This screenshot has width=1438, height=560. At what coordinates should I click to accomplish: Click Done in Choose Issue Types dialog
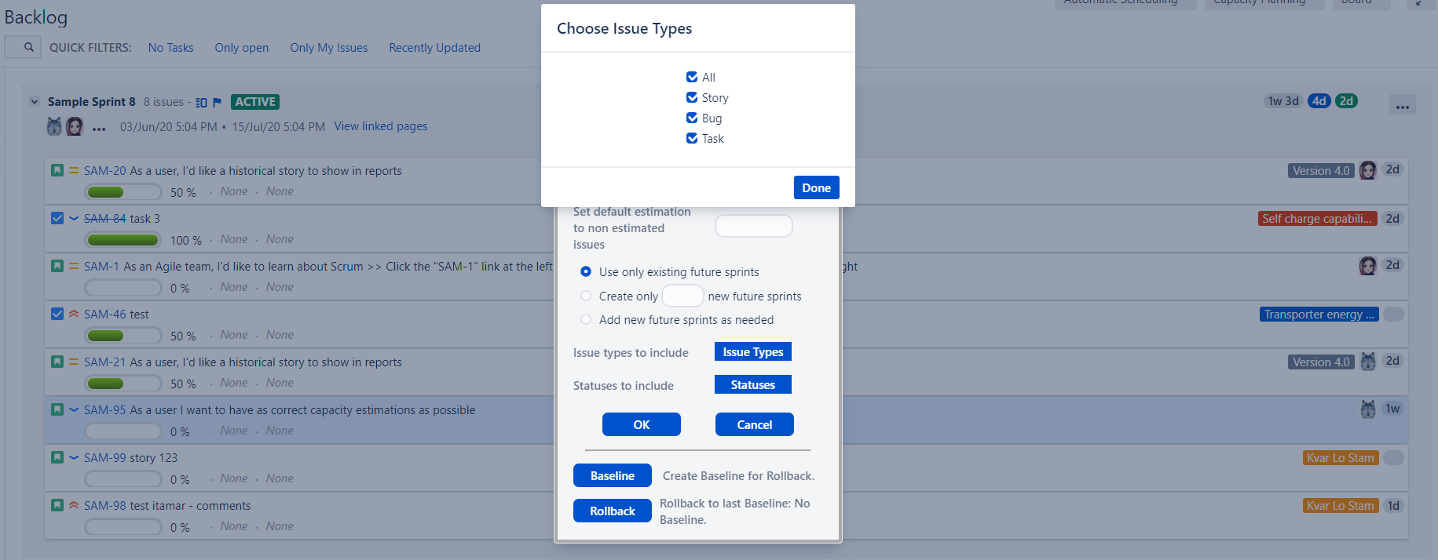[817, 187]
